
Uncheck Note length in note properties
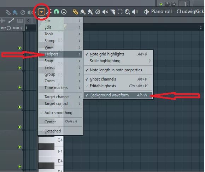point(118,70)
